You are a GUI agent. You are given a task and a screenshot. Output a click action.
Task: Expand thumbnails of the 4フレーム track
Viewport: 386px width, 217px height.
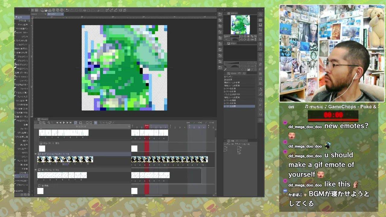tap(43, 170)
